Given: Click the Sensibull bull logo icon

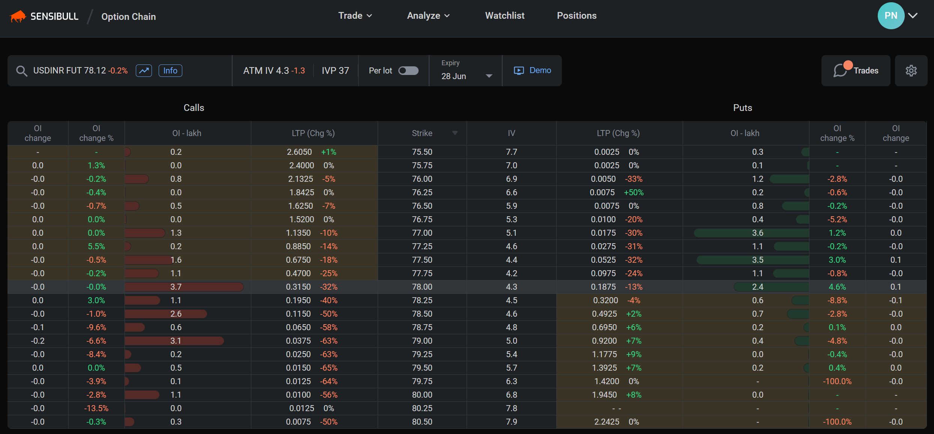Looking at the screenshot, I should pos(18,16).
